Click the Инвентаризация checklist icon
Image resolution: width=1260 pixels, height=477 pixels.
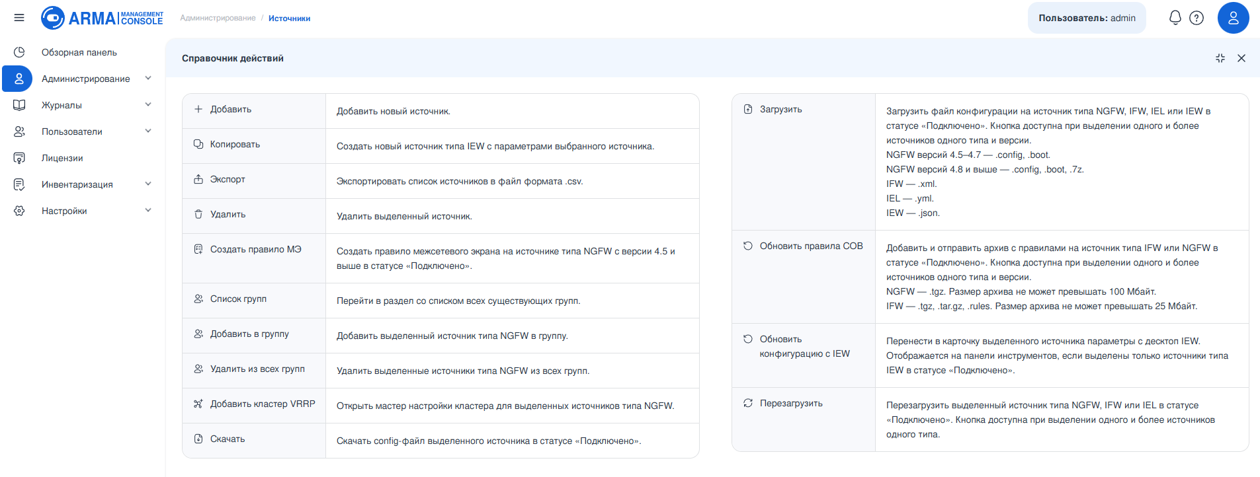coord(19,184)
